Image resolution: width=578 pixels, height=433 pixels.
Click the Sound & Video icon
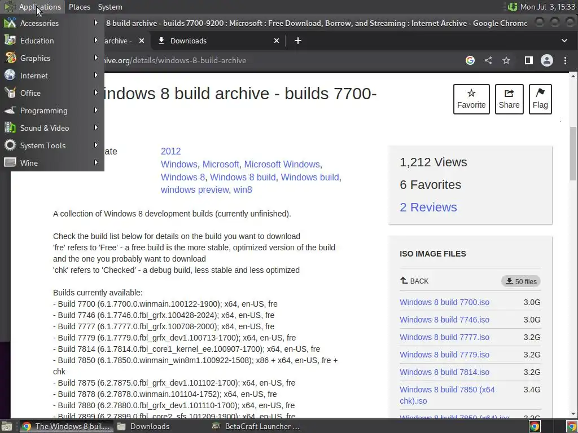coord(10,128)
